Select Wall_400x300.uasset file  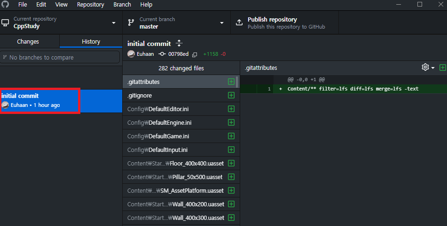pos(181,218)
